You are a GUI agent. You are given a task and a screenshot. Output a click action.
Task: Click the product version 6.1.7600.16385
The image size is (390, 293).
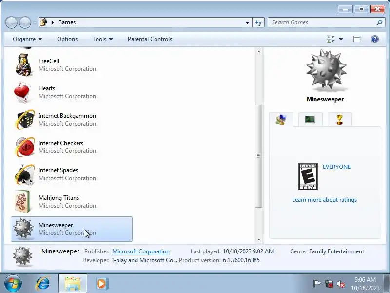click(x=241, y=260)
